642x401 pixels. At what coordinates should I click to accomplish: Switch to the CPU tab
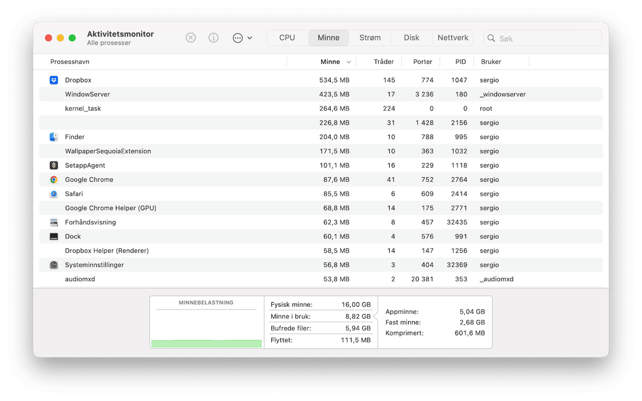pyautogui.click(x=287, y=38)
